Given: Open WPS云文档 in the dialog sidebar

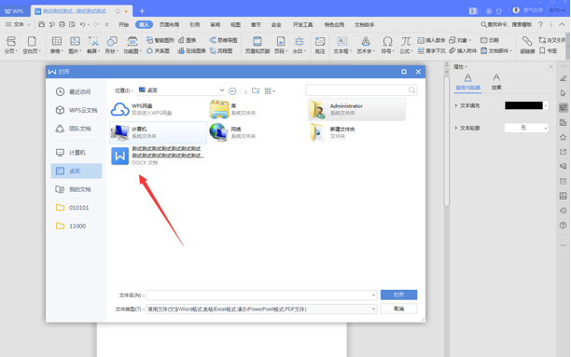Looking at the screenshot, I should coord(77,110).
